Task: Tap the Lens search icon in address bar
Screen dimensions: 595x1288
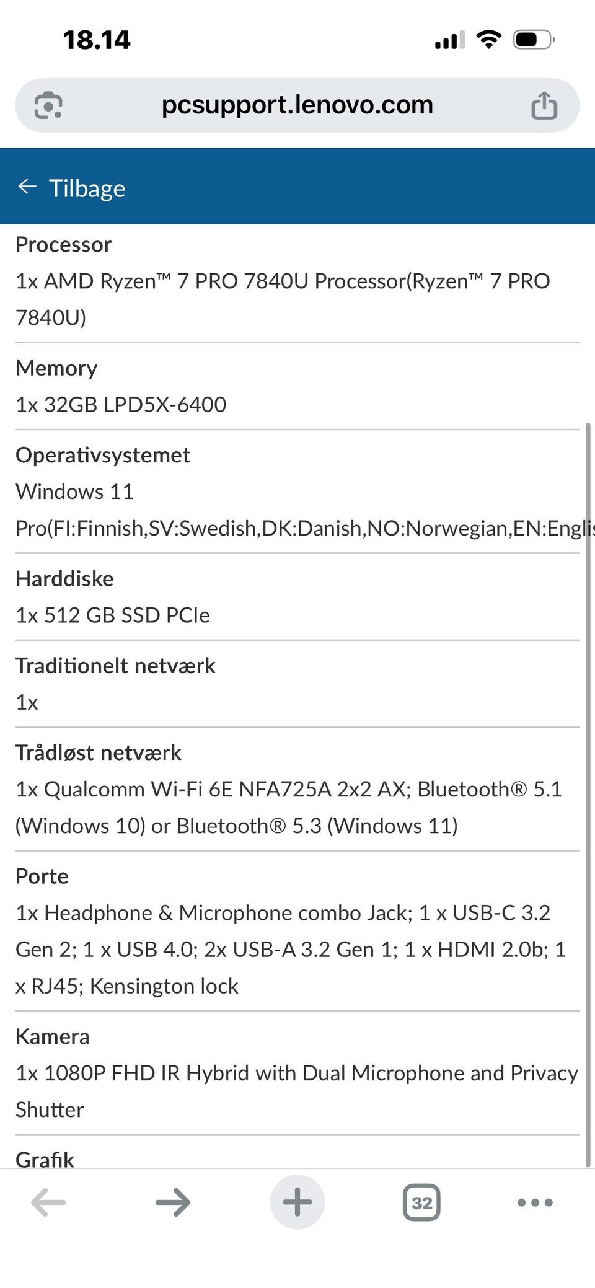Action: 48,105
